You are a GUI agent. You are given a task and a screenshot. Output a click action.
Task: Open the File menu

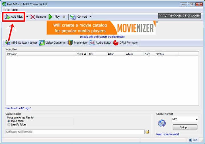[7, 10]
